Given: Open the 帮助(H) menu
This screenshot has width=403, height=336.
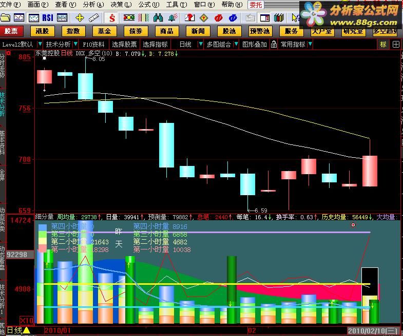Looking at the screenshot, I should tap(232, 5).
